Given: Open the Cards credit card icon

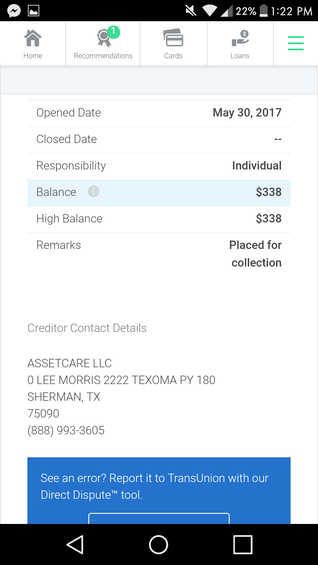Looking at the screenshot, I should point(173,38).
